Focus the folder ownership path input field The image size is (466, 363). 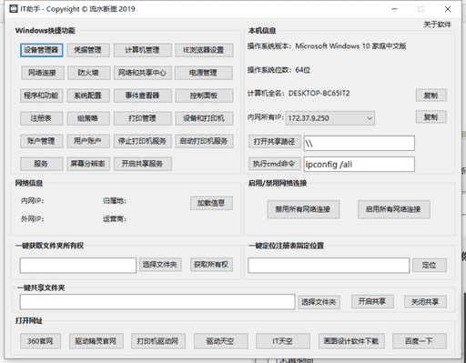(78, 266)
